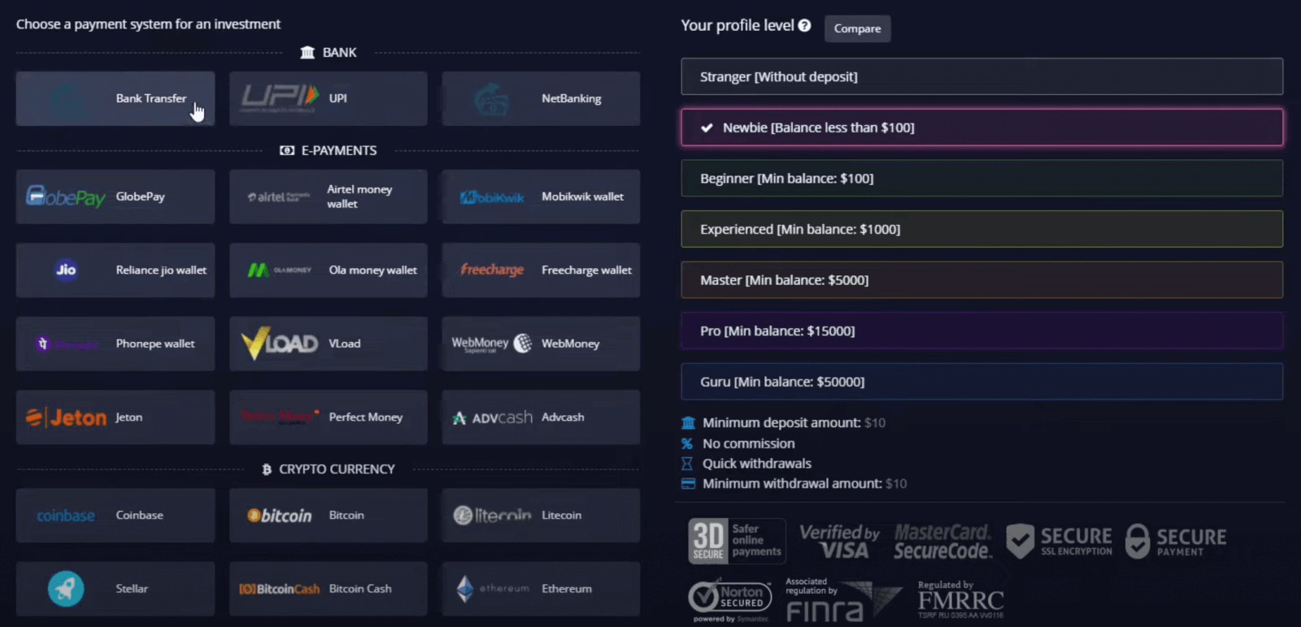Click the profile level help question mark
Image resolution: width=1301 pixels, height=627 pixels.
[x=804, y=25]
